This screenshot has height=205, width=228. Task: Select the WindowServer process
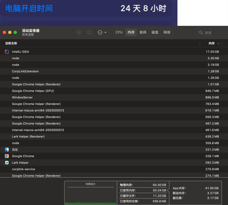pos(114,97)
